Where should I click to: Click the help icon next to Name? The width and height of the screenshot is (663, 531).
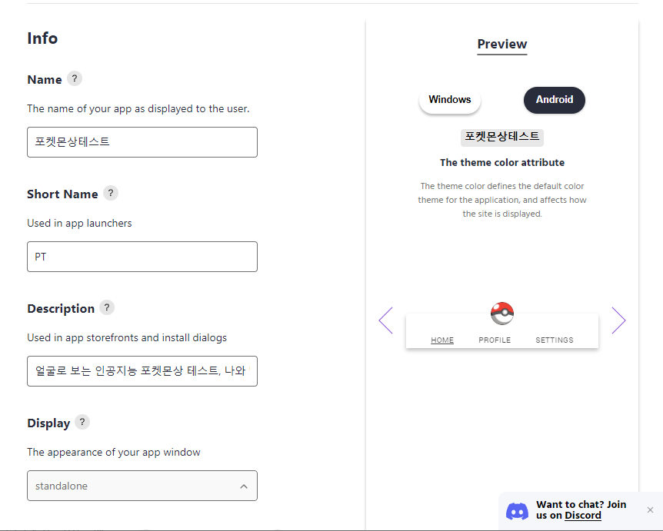75,78
